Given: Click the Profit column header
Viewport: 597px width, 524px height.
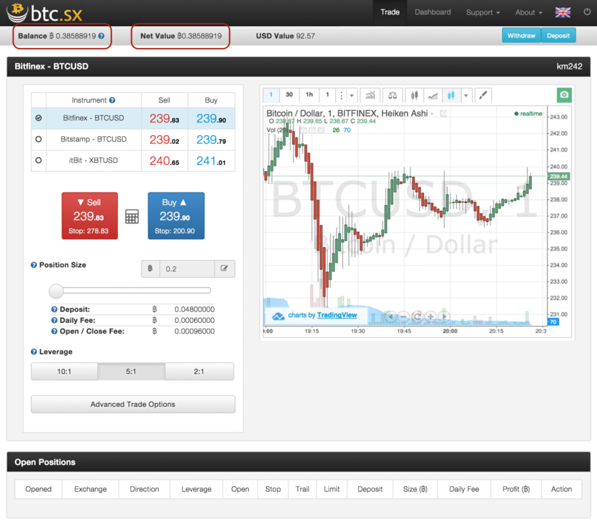Looking at the screenshot, I should (516, 489).
